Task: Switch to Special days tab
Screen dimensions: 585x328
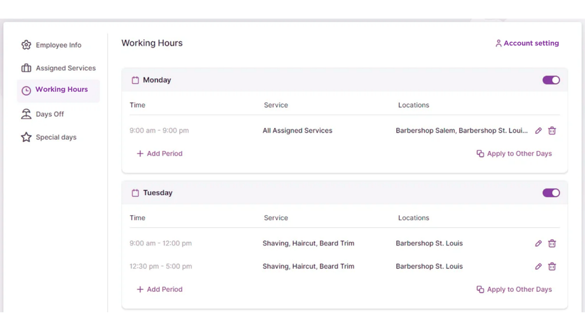Action: coord(55,137)
